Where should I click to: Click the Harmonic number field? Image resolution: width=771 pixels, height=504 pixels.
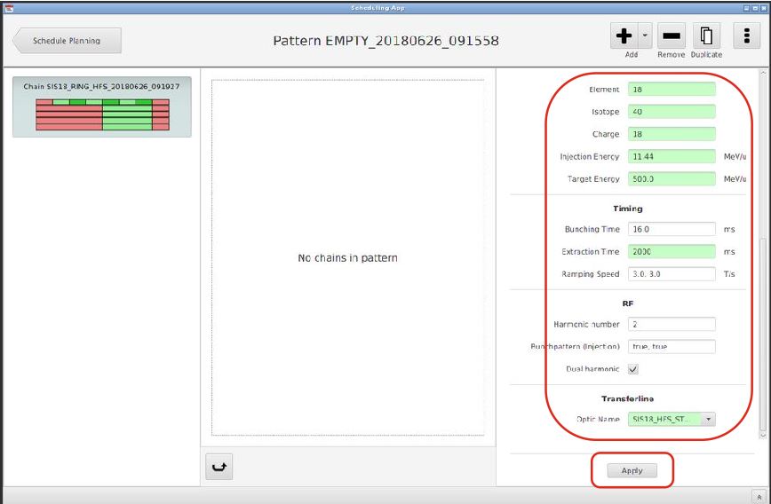(x=671, y=325)
